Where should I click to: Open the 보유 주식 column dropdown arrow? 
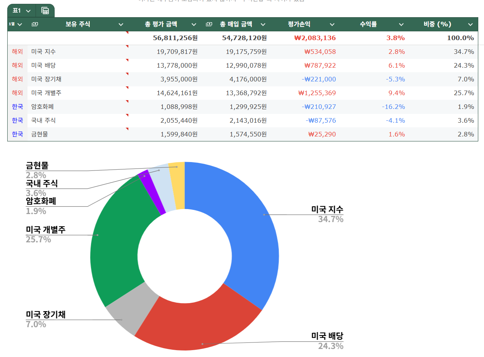(x=121, y=24)
